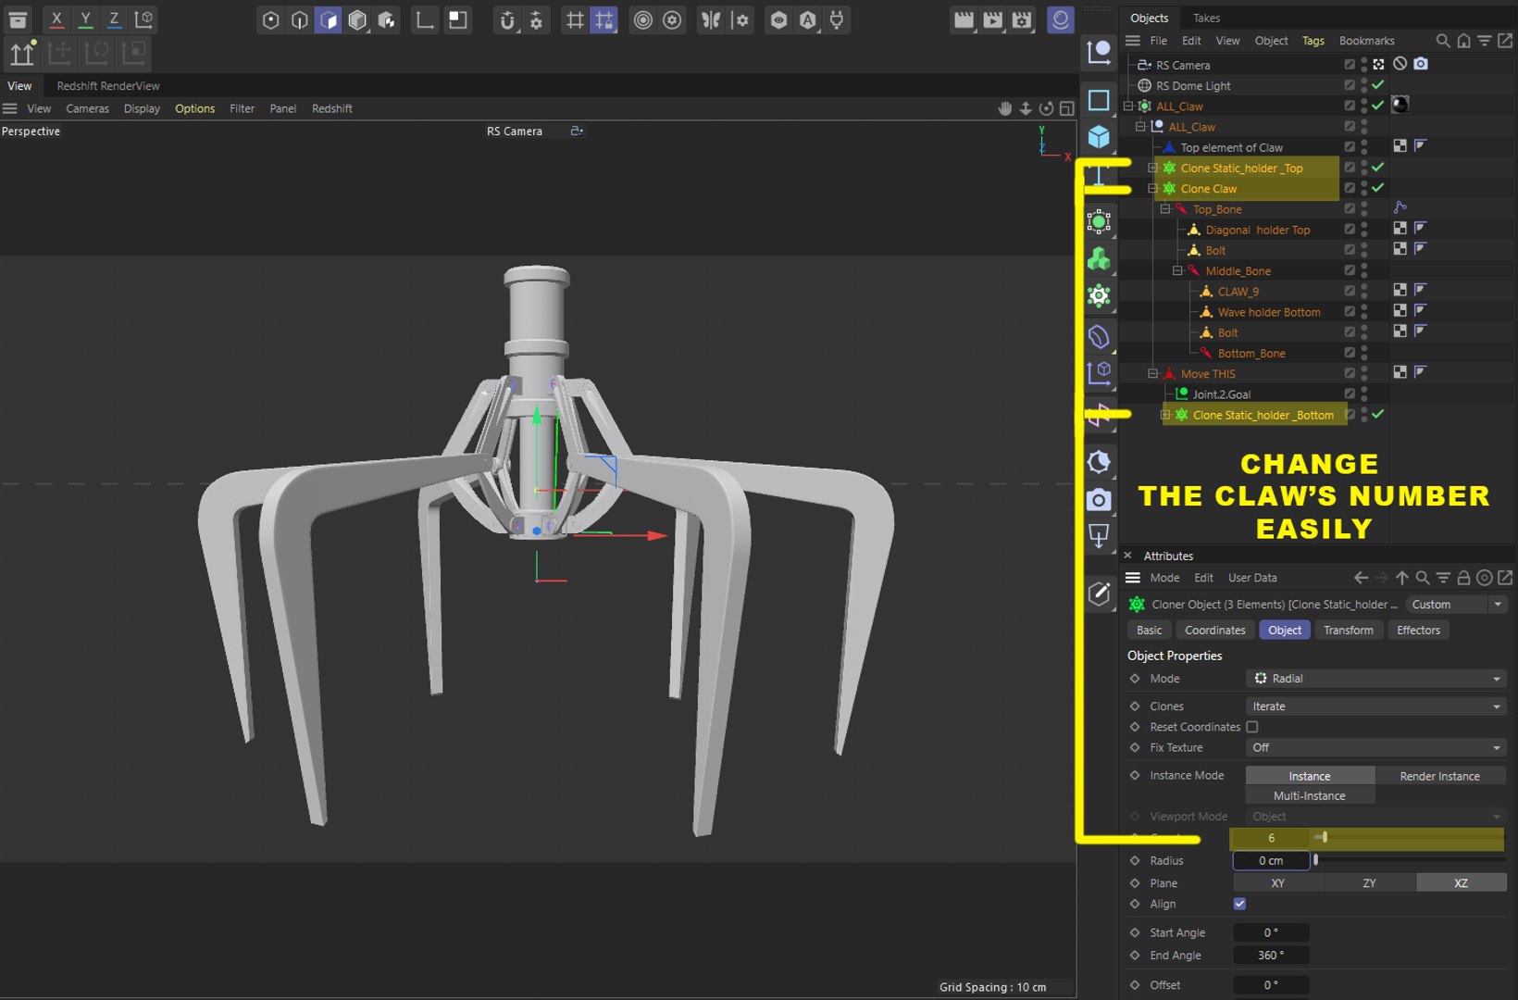The height and width of the screenshot is (1000, 1518).
Task: Click the pen edit icon in side palette
Action: coord(1099,594)
